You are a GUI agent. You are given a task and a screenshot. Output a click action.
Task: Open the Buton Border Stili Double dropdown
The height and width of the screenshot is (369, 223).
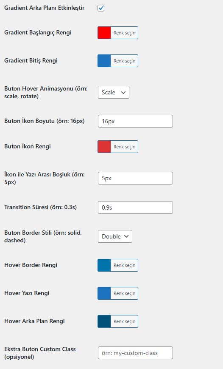click(x=115, y=236)
